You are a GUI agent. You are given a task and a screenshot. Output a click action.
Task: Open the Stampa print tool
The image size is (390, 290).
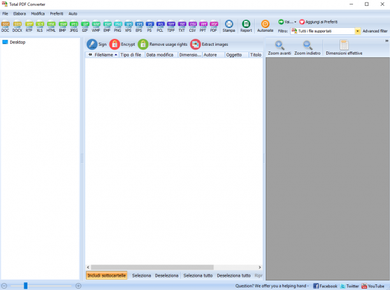tap(229, 26)
